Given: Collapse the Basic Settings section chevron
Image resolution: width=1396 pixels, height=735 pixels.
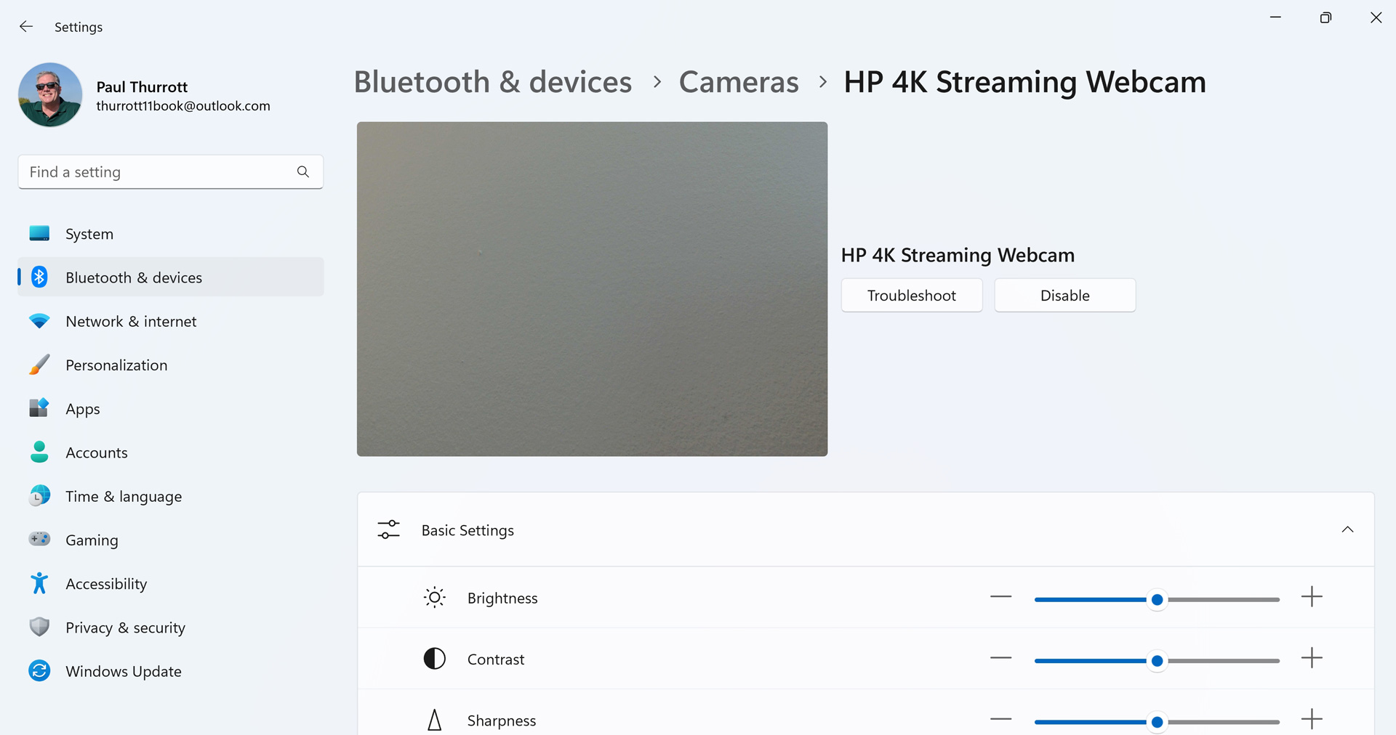Looking at the screenshot, I should (1347, 529).
